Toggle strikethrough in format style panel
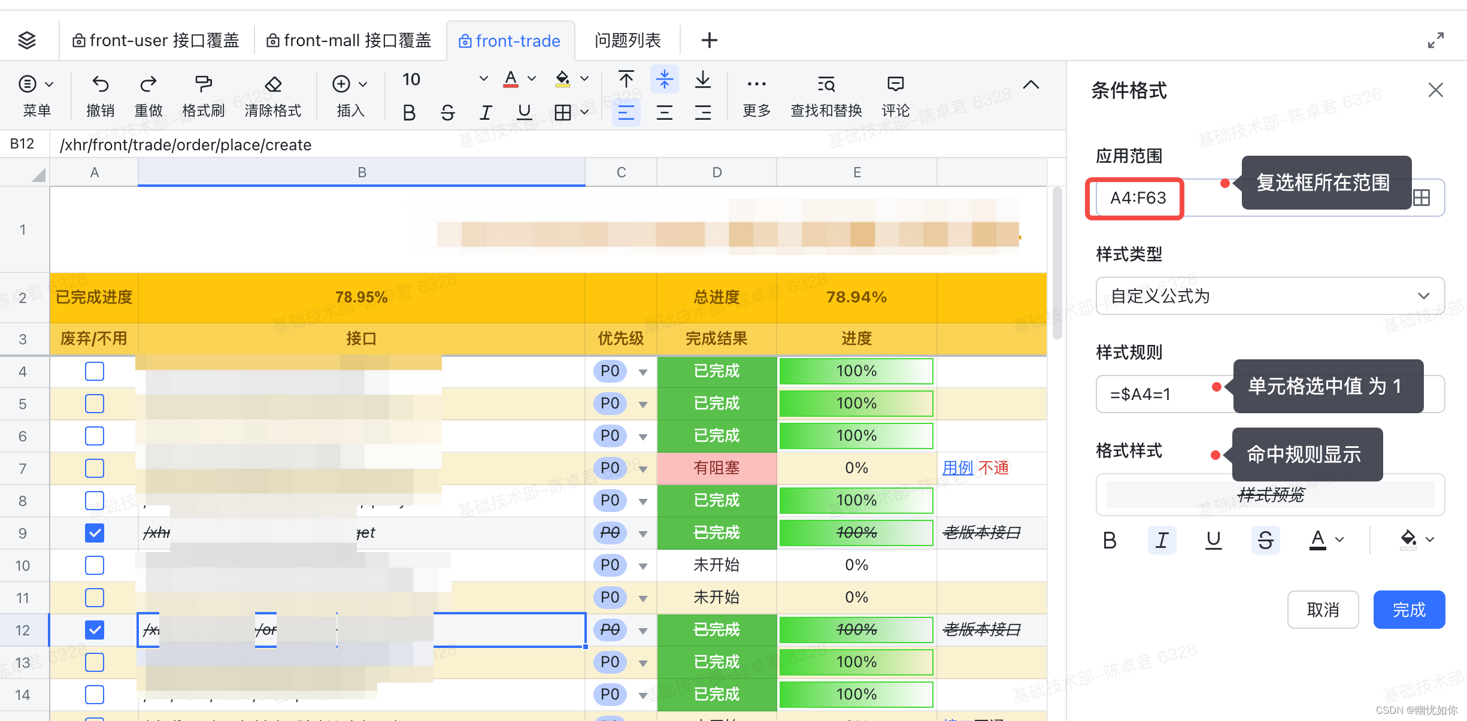 (x=1265, y=540)
